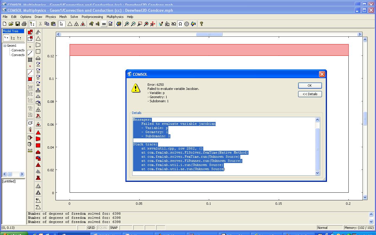Click the Normal status field
Screen dimensions: 376x235
tap(329, 228)
